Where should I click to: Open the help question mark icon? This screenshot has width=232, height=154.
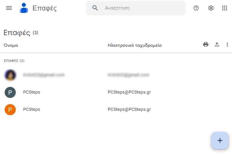[x=196, y=8]
